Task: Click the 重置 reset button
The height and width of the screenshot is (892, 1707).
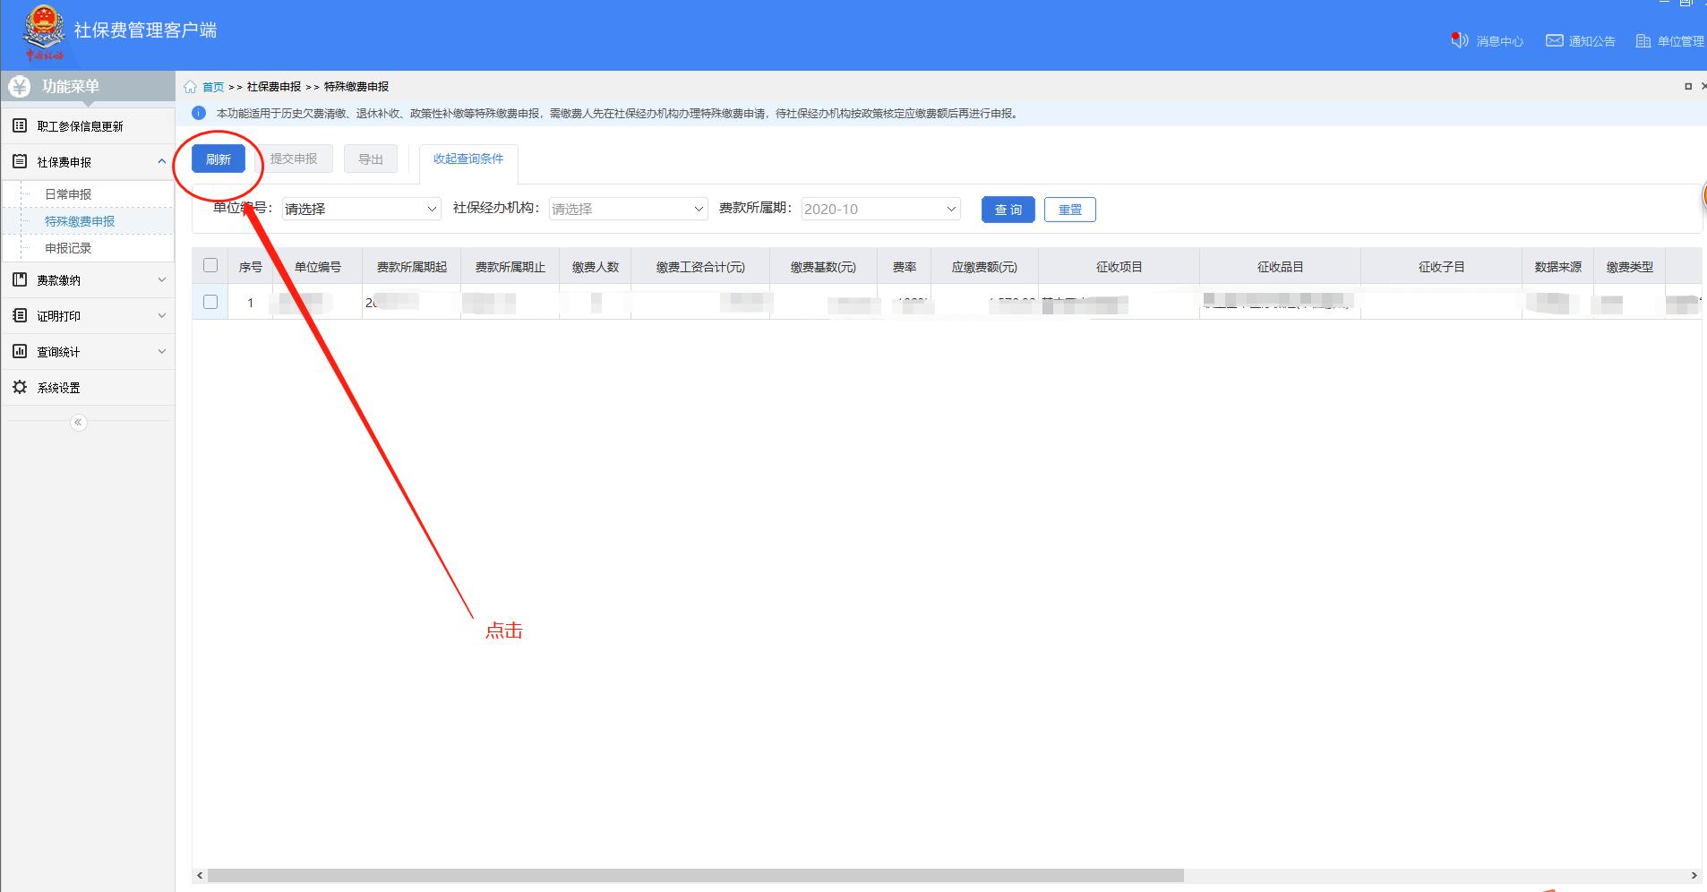Action: pyautogui.click(x=1070, y=210)
